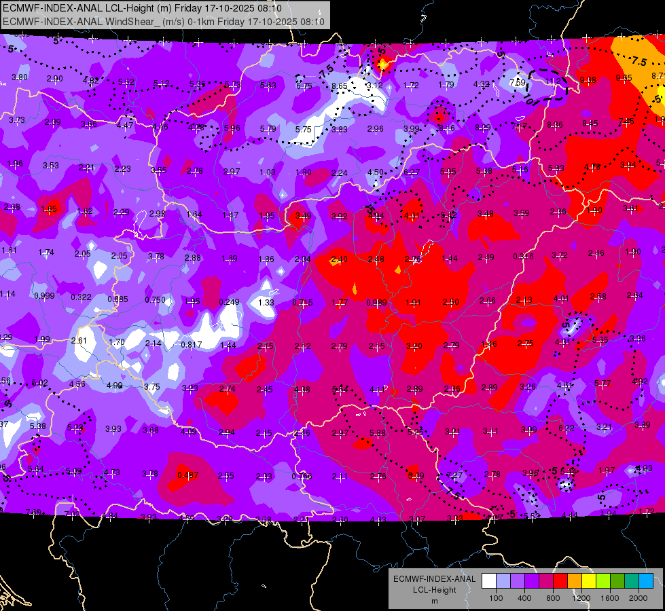Image resolution: width=665 pixels, height=611 pixels.
Task: Click the grid value 0.817
Action: tap(192, 345)
